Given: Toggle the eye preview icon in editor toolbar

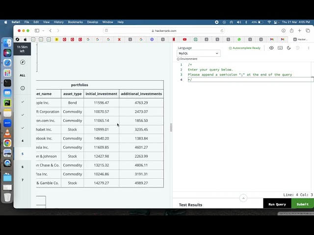Looking at the screenshot, I should pos(271,48).
